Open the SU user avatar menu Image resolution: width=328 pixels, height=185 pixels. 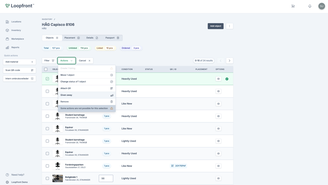(x=321, y=6)
